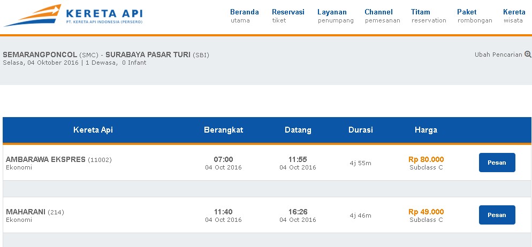Click the Rp 80.000 price
The height and width of the screenshot is (247, 532).
pyautogui.click(x=426, y=159)
